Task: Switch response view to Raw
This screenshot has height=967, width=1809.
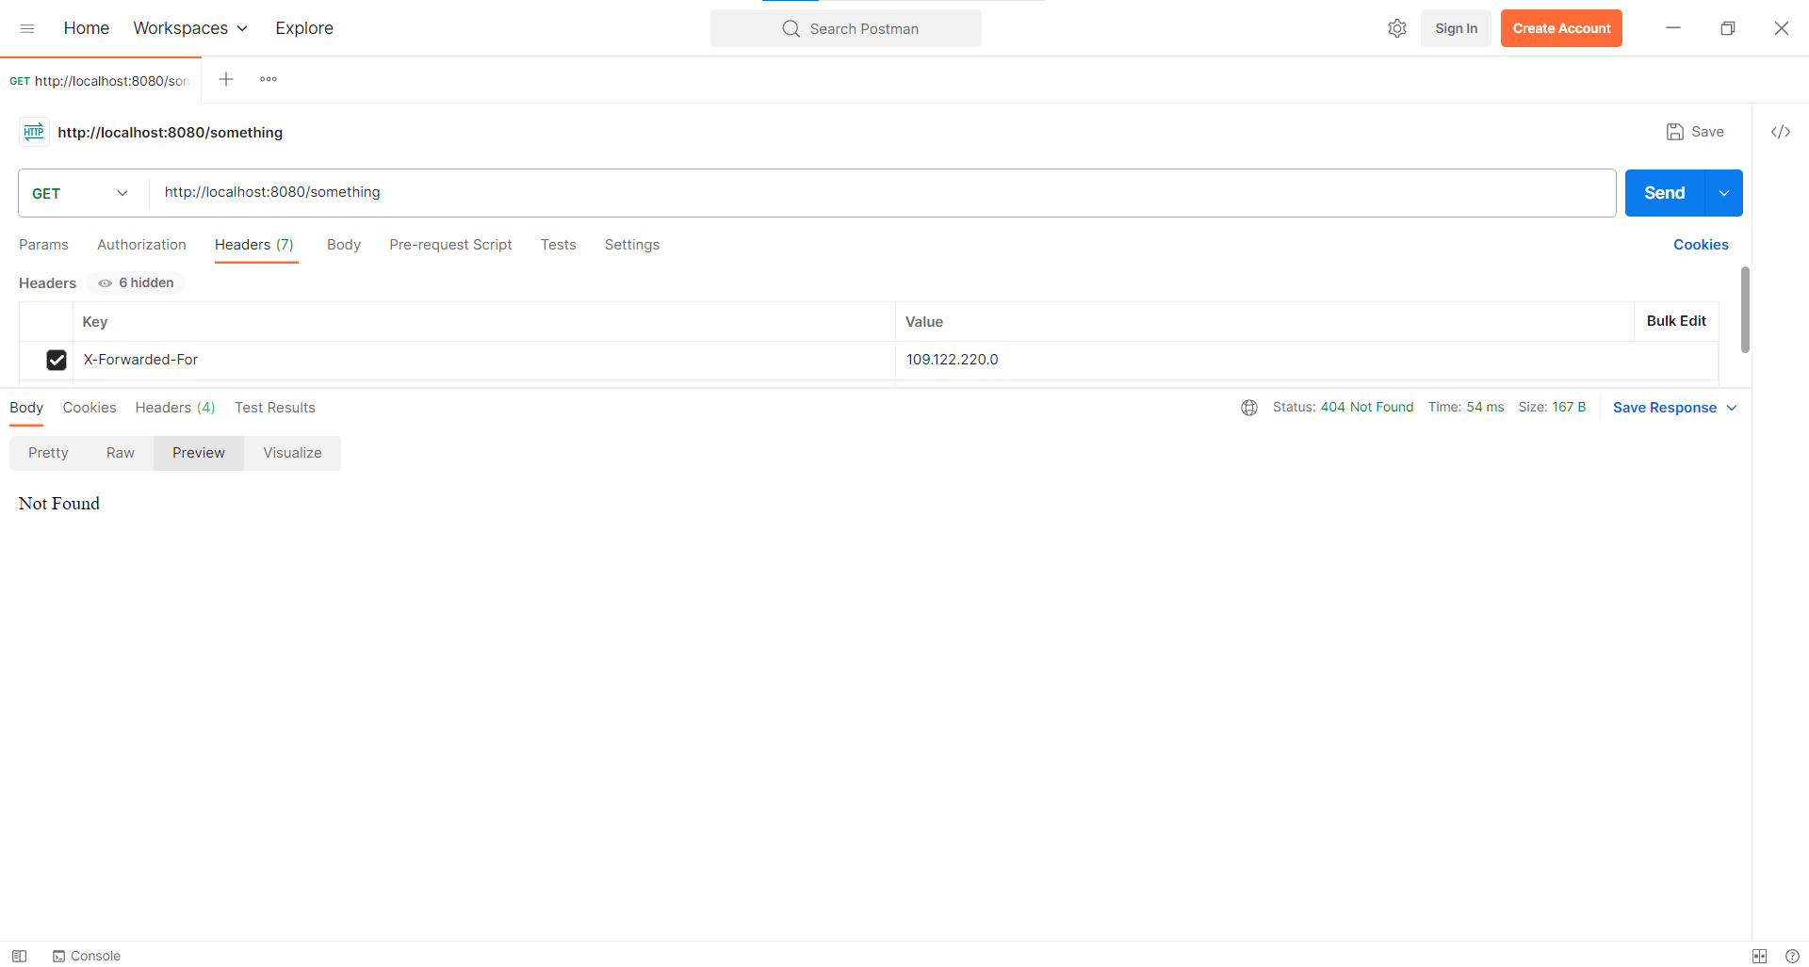Action: coord(121,453)
